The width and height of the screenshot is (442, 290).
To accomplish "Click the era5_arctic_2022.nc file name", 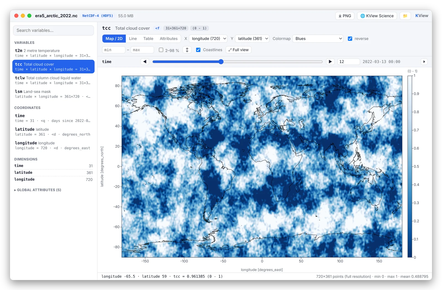I will pos(56,16).
